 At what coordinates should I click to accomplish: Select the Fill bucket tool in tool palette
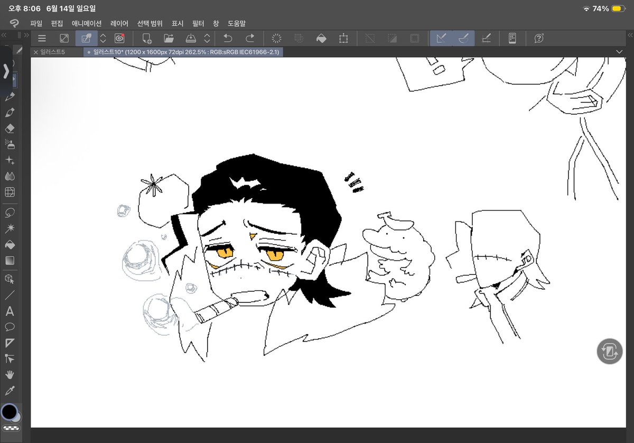(x=10, y=245)
